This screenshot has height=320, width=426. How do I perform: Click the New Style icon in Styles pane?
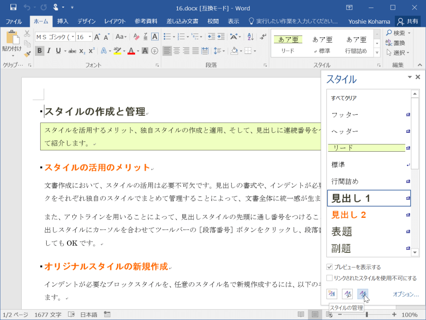[332, 294]
